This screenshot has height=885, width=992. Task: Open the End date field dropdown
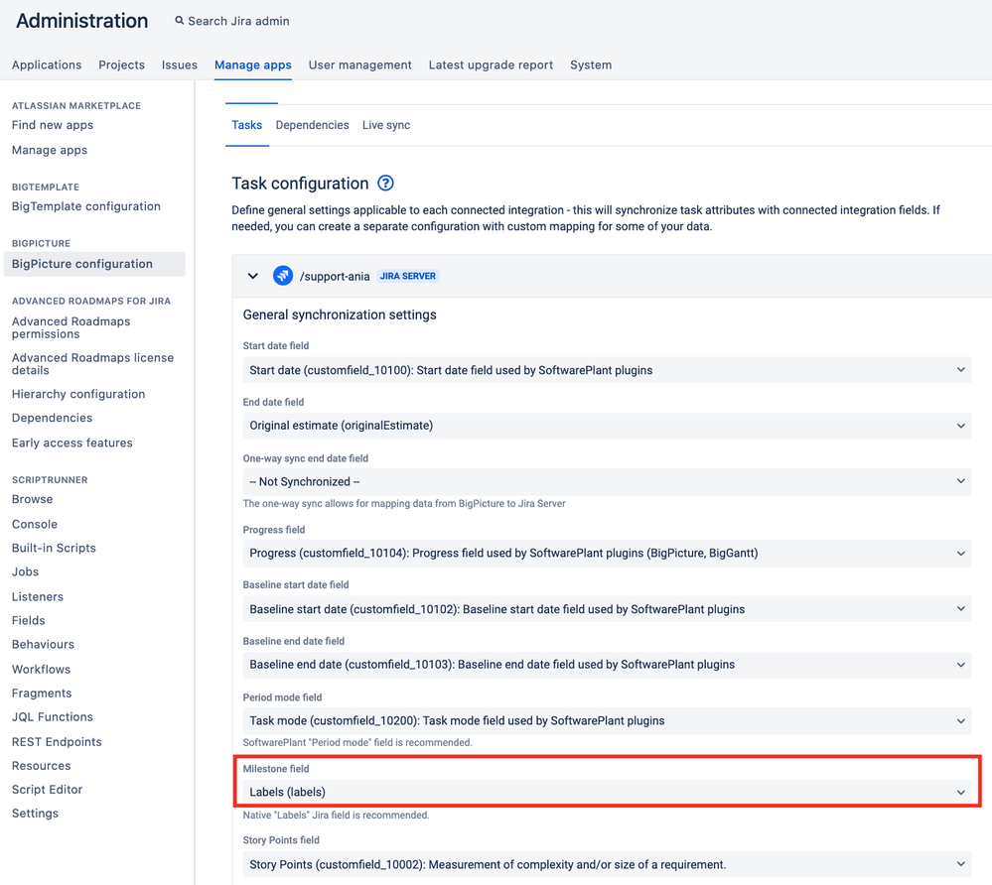pyautogui.click(x=607, y=426)
